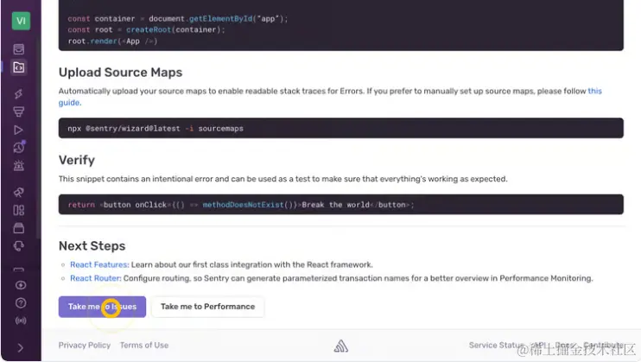
Task: Open Discover telescope icon in sidebar
Action: click(19, 193)
